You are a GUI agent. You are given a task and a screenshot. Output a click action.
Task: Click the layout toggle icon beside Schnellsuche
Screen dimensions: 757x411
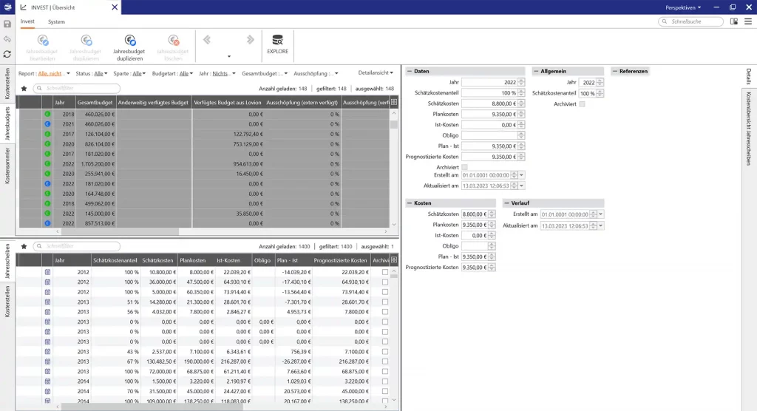pyautogui.click(x=734, y=21)
